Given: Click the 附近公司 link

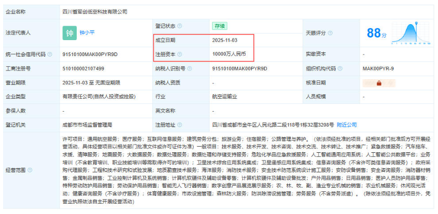Looking at the screenshot, I should click(347, 124).
